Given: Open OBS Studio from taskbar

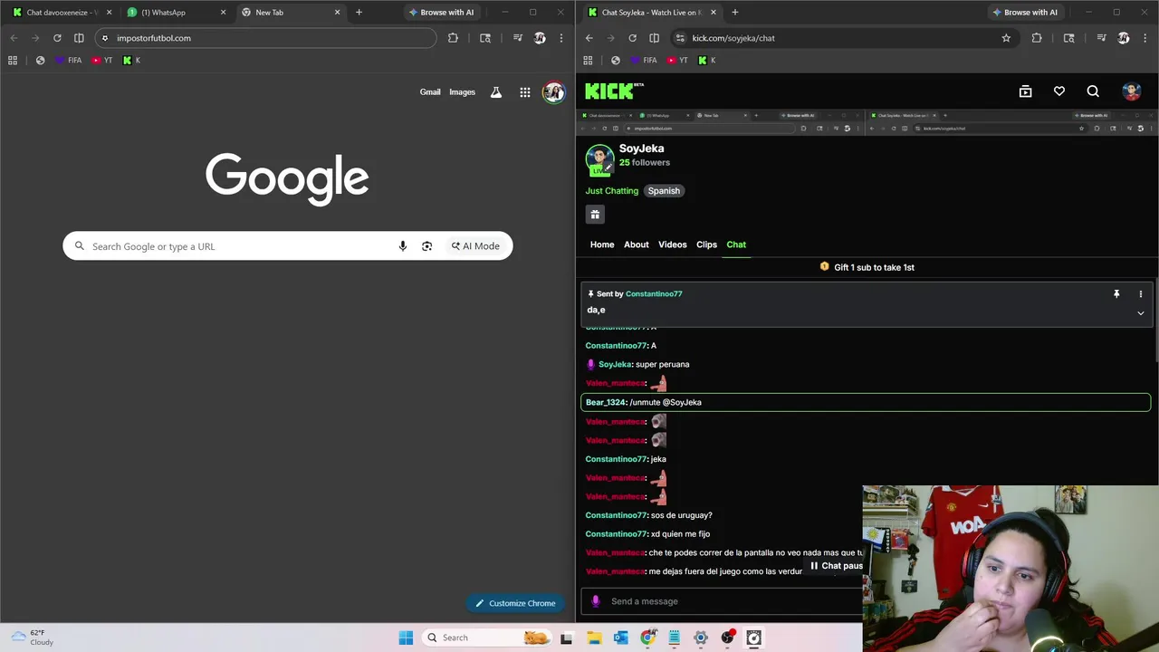Looking at the screenshot, I should [x=728, y=638].
